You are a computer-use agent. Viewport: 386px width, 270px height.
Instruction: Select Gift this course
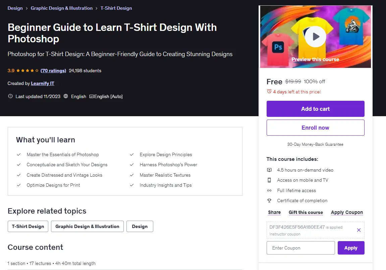[306, 212]
